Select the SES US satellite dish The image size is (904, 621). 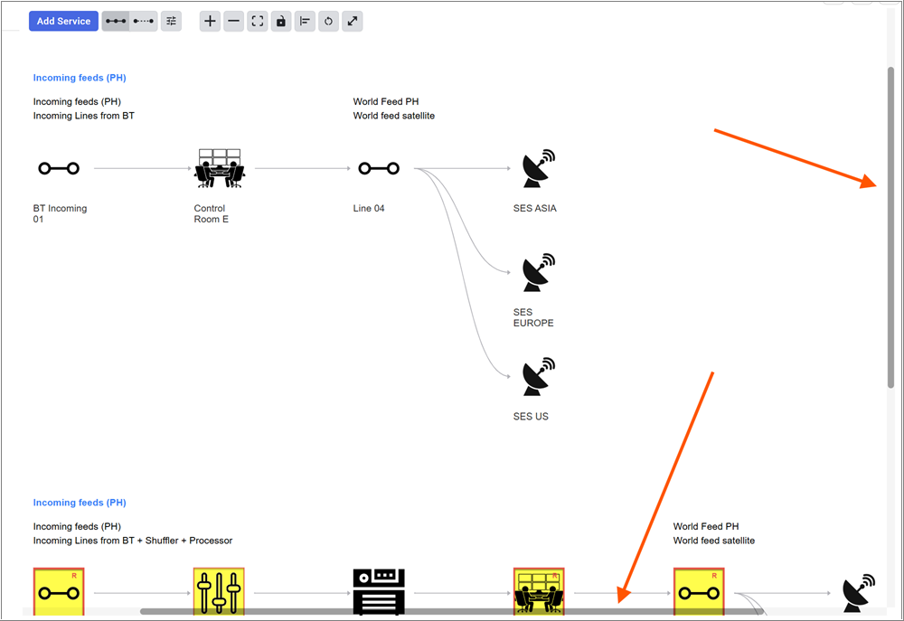tap(539, 377)
